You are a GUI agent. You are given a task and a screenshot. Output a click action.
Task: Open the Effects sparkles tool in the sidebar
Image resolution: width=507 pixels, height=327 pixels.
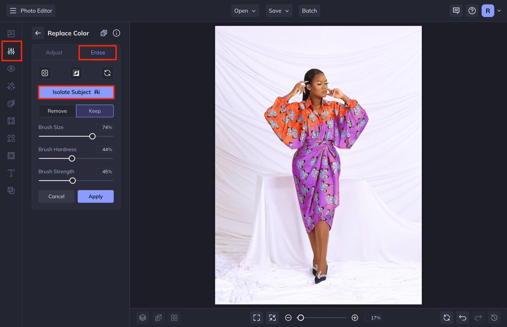tap(11, 86)
